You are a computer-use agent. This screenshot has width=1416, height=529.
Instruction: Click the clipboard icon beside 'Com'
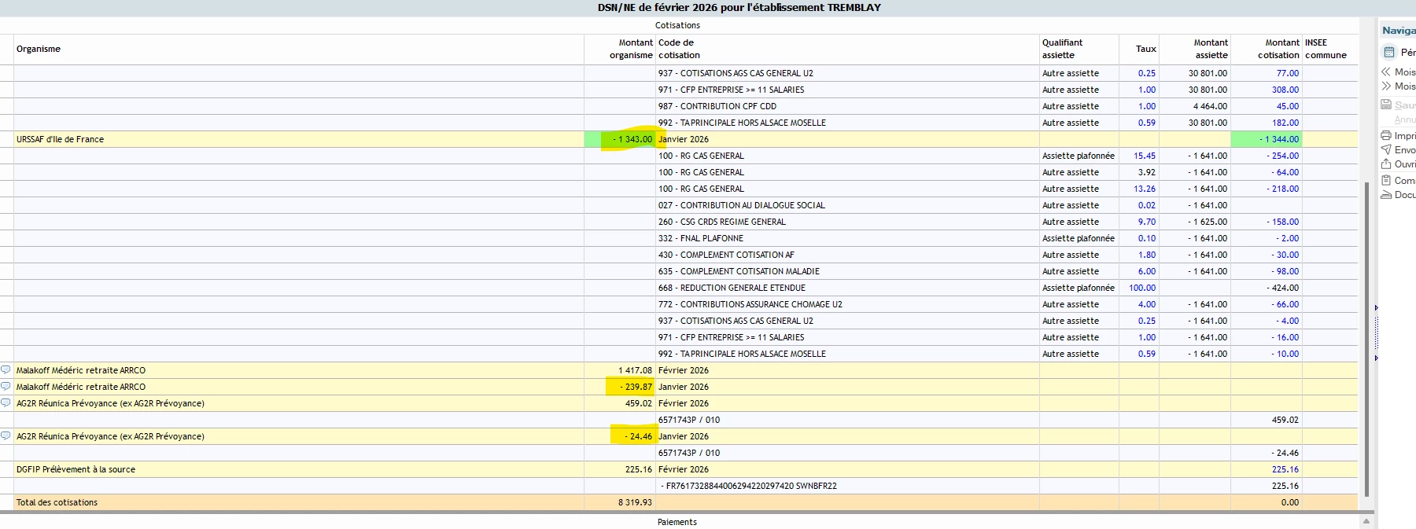(1386, 180)
